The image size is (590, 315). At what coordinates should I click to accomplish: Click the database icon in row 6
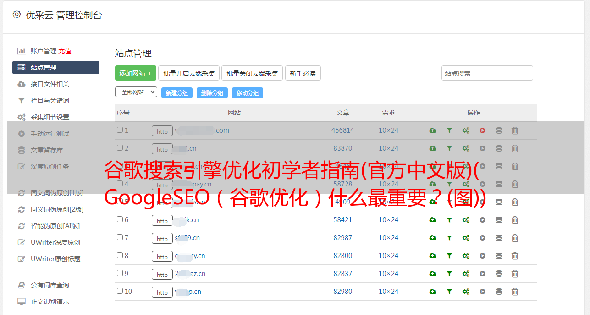click(x=499, y=220)
